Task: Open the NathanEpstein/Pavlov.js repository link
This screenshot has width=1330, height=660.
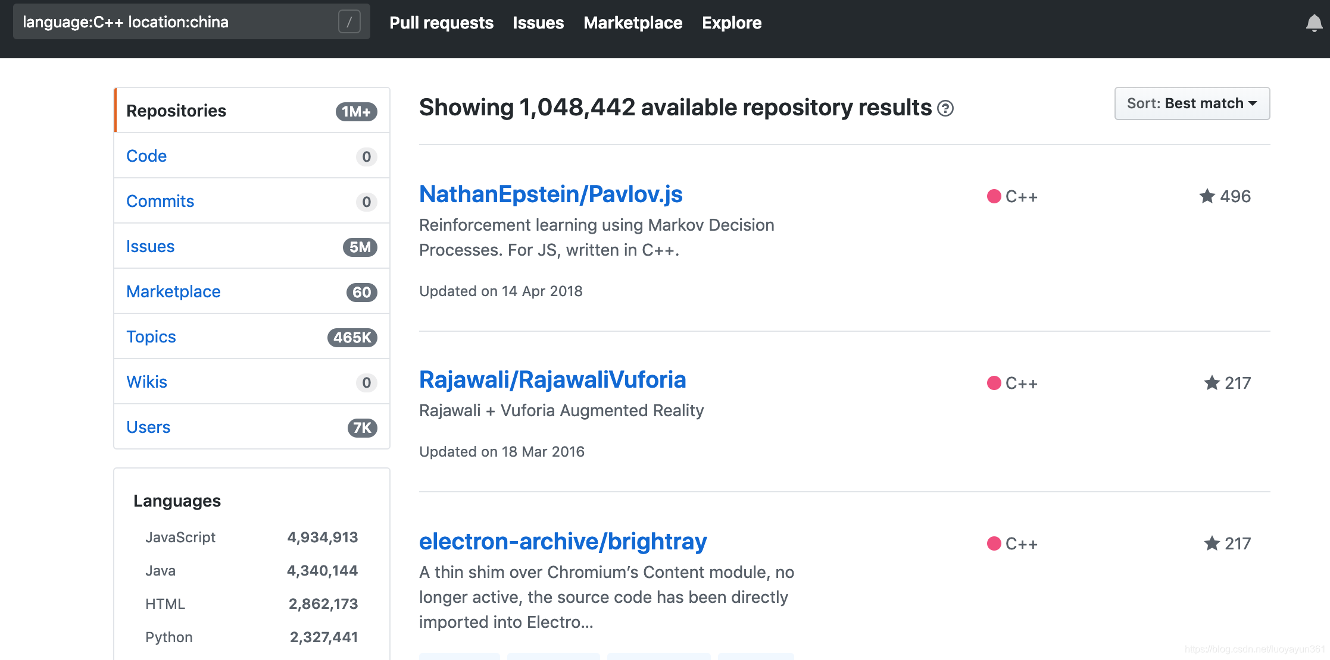Action: click(x=551, y=194)
